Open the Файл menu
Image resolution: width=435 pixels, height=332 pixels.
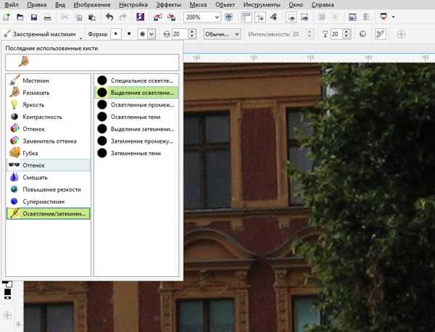click(12, 5)
